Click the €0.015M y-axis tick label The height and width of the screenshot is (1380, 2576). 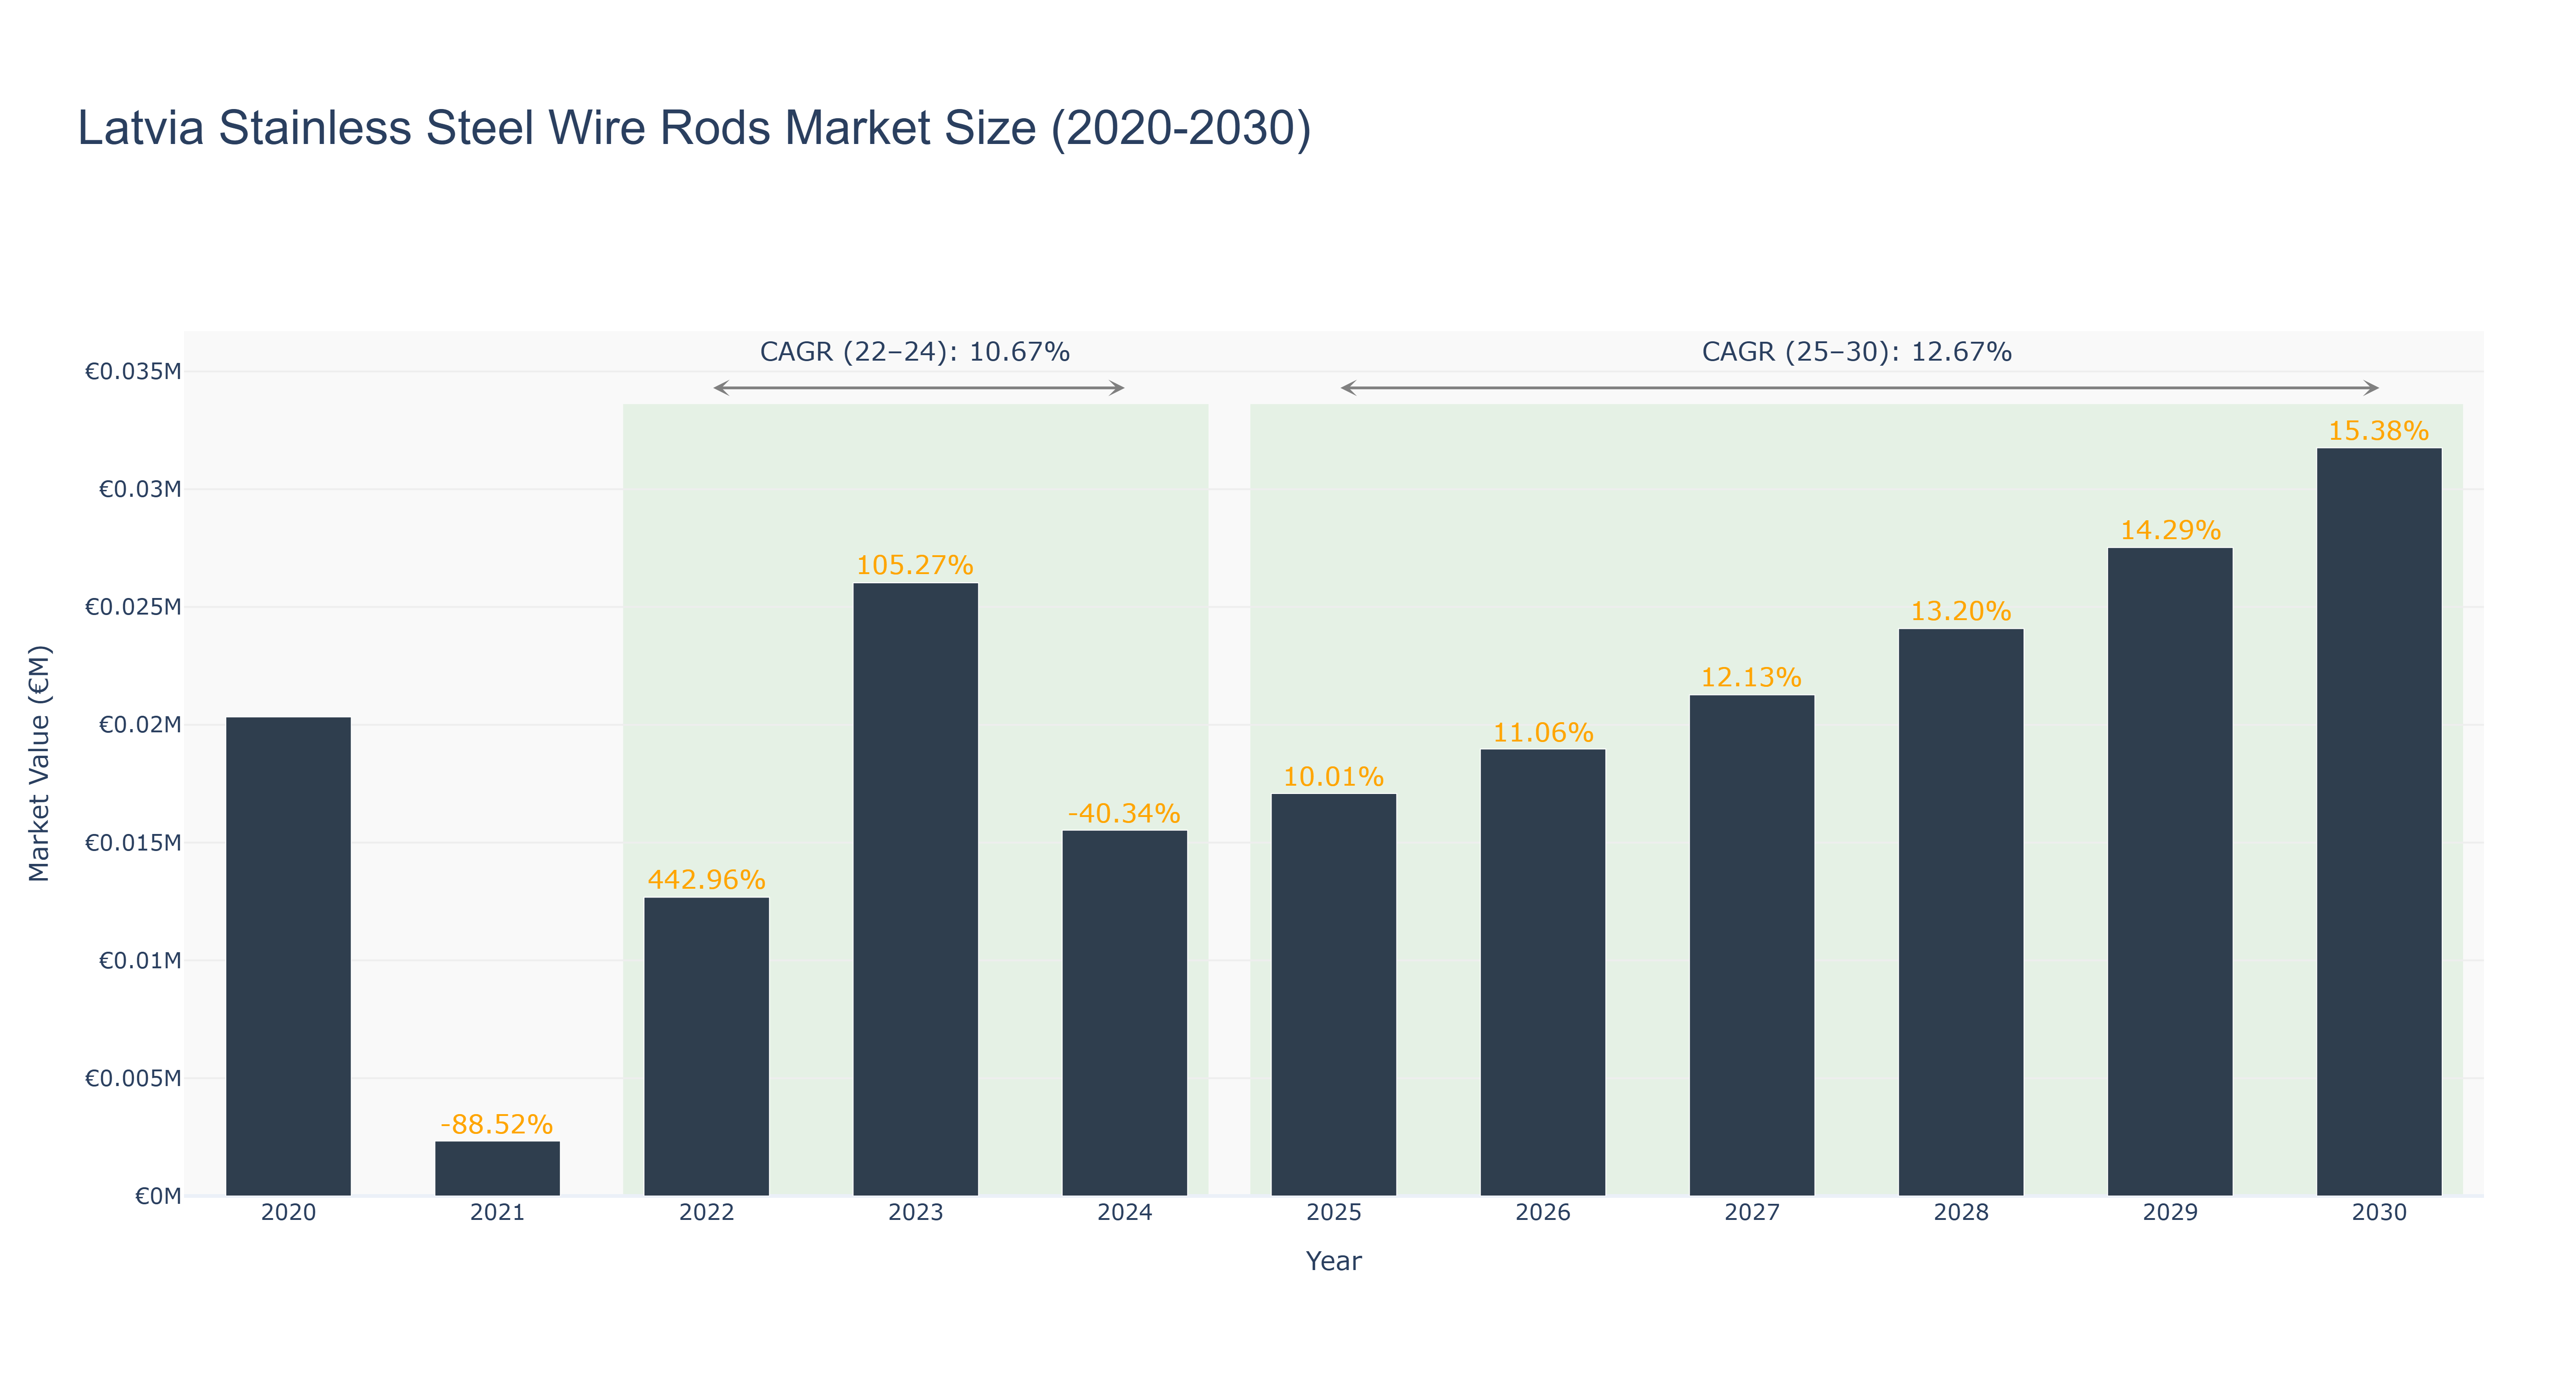point(133,843)
